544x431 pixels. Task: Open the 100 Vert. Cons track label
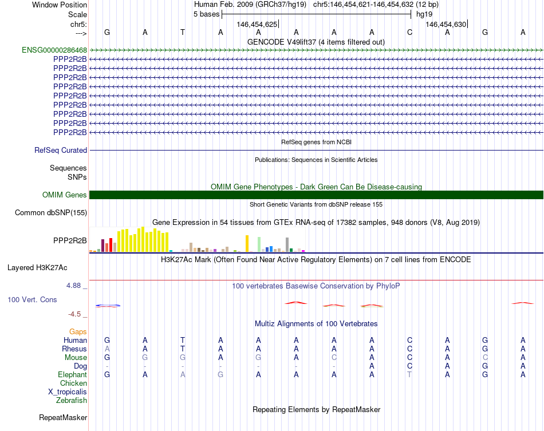[32, 299]
